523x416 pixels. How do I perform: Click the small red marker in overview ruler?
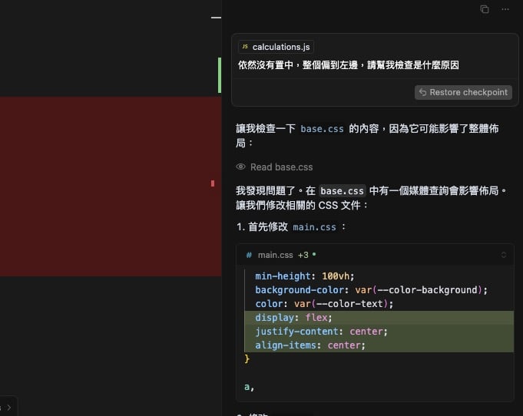coord(213,183)
